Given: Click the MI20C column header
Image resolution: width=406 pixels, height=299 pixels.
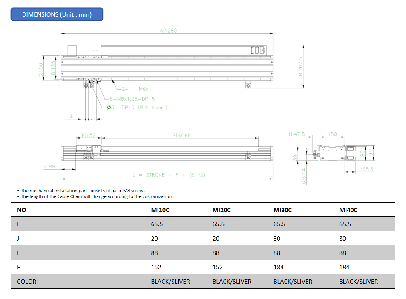Looking at the screenshot, I should (222, 210).
